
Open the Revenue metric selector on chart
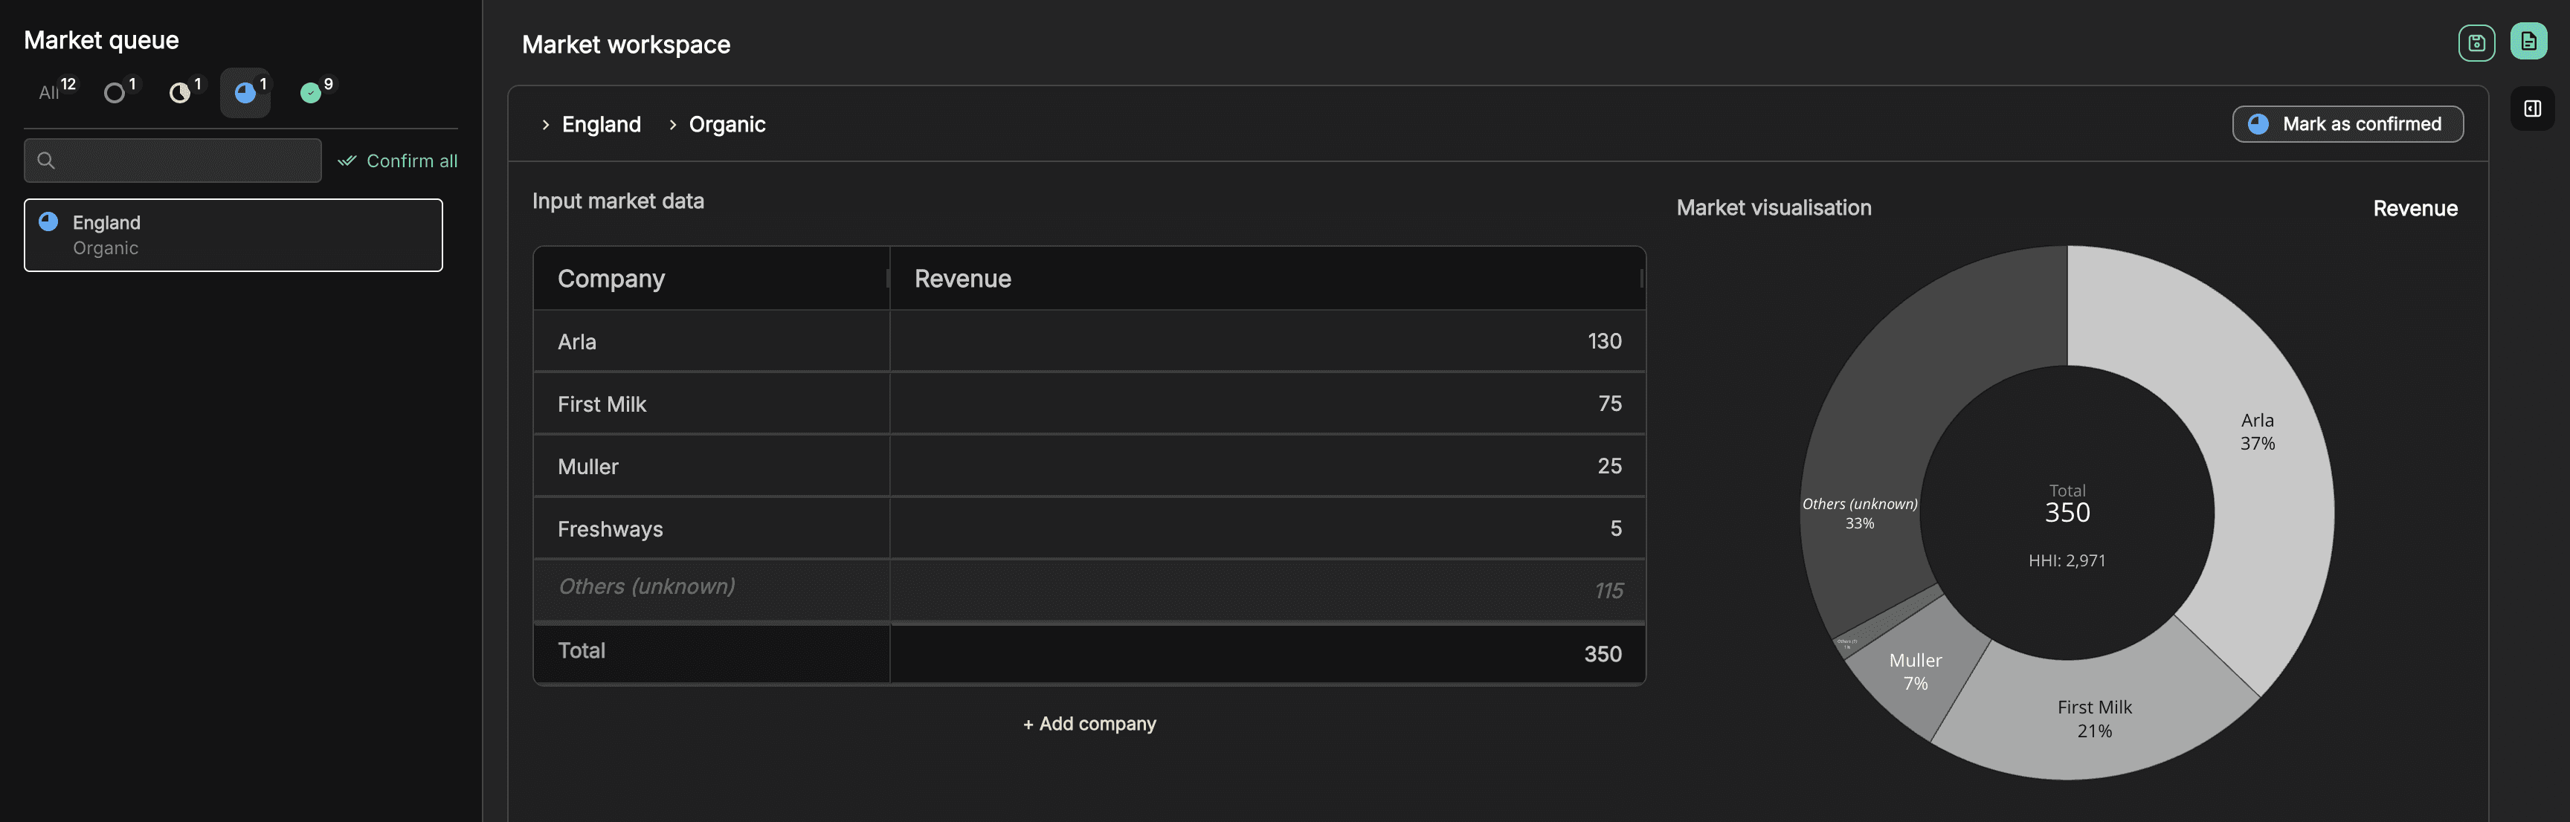[2415, 209]
